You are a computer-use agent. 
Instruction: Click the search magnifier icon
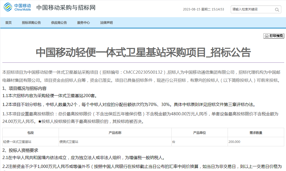click(x=277, y=10)
